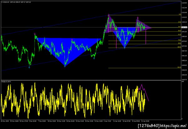Click the 1073.50 price scale value
This screenshot has width=188, height=129.
coord(185,46)
